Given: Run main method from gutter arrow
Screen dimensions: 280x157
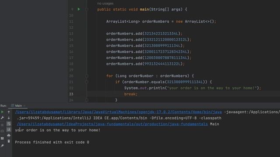Looking at the screenshot, I should tap(79, 9).
